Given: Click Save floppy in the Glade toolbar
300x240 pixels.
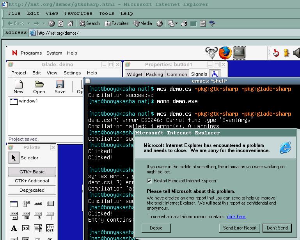Looking at the screenshot, I should point(60,87).
